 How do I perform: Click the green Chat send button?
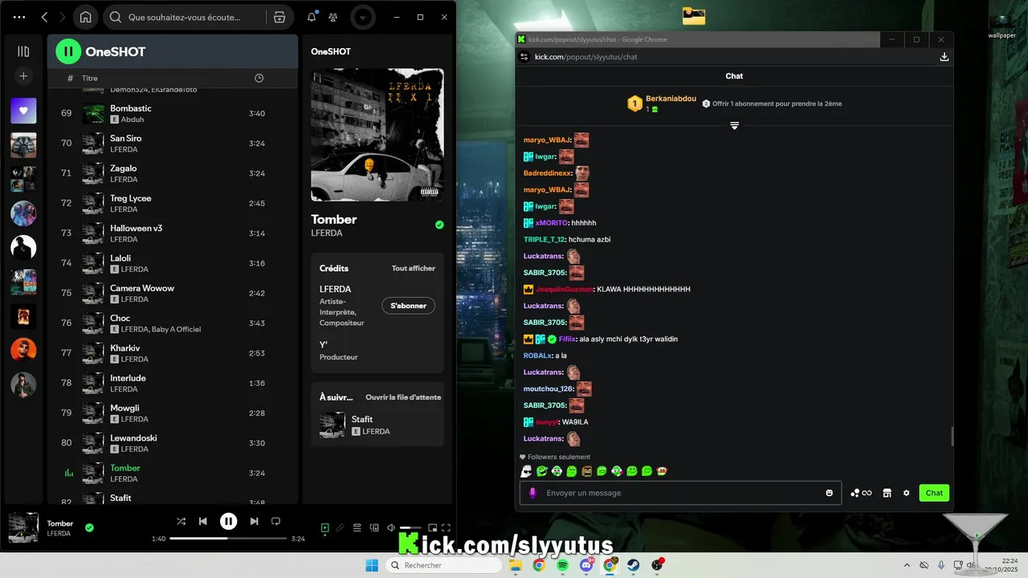[934, 493]
